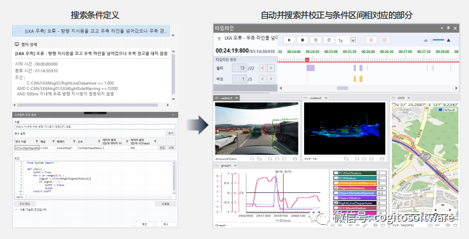Click the magnifier icon under AroundView video
Viewport: 469px width, 239px height.
[252, 159]
